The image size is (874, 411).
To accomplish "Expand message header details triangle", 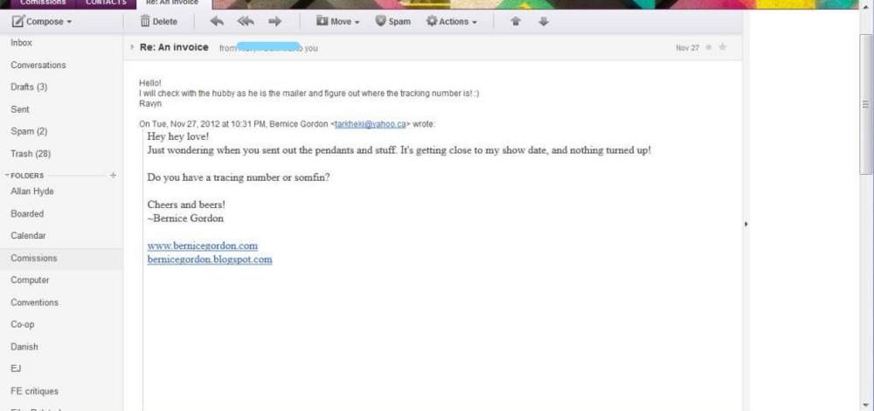I will pos(132,47).
